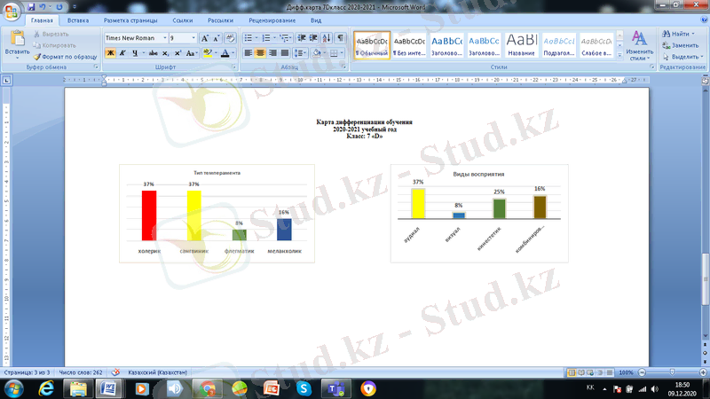Viewport: 710px width, 399px height.
Task: Open the borders dropdown
Action: pos(341,53)
